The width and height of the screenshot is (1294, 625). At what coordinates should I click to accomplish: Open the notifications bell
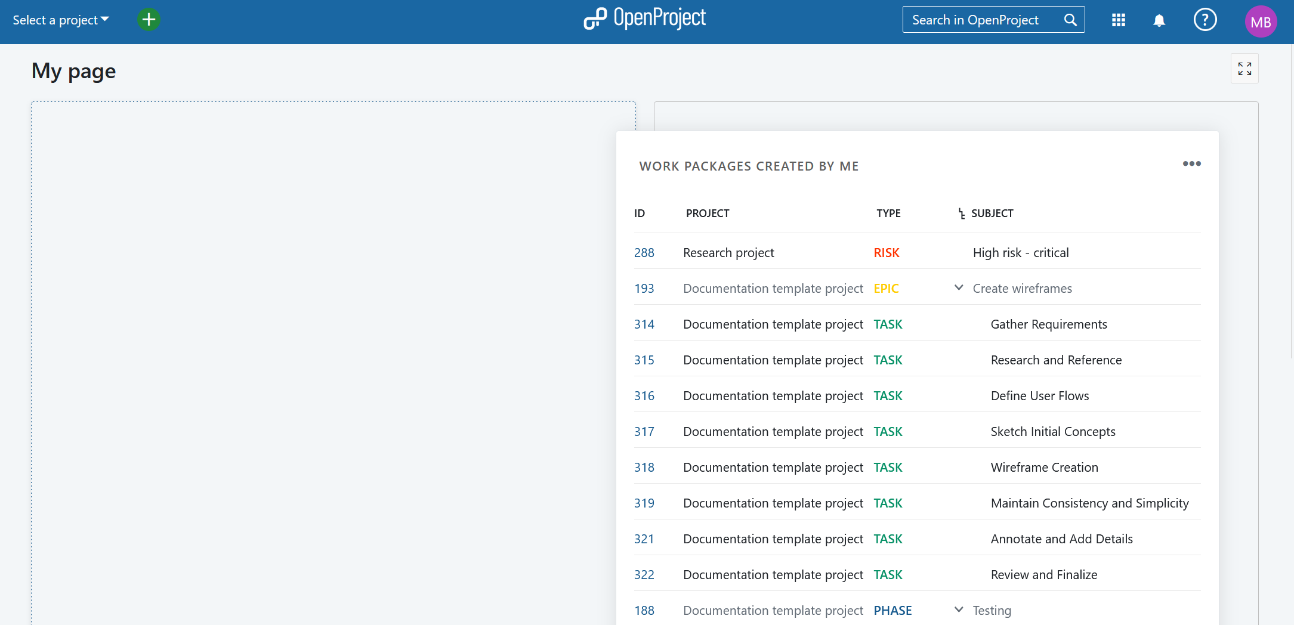click(1159, 21)
